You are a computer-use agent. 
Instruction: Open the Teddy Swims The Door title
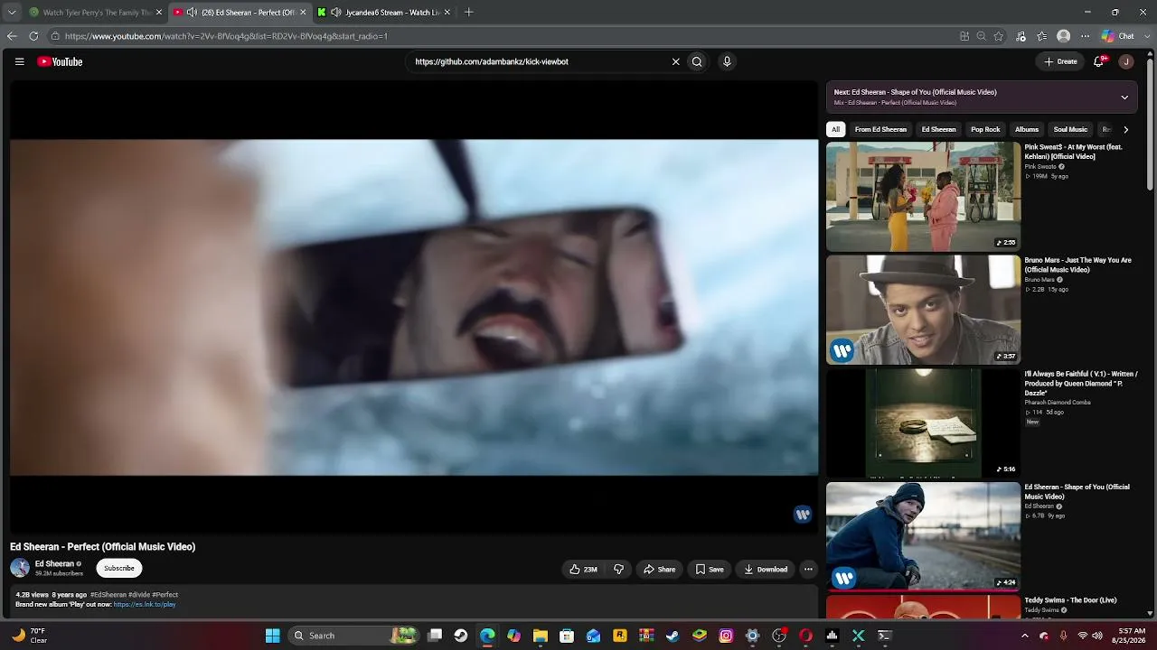coord(1070,600)
